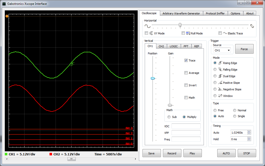Screen dimensions: 265x166
Task: Increase the Auto timing value with up arrow
Action: click(x=249, y=131)
